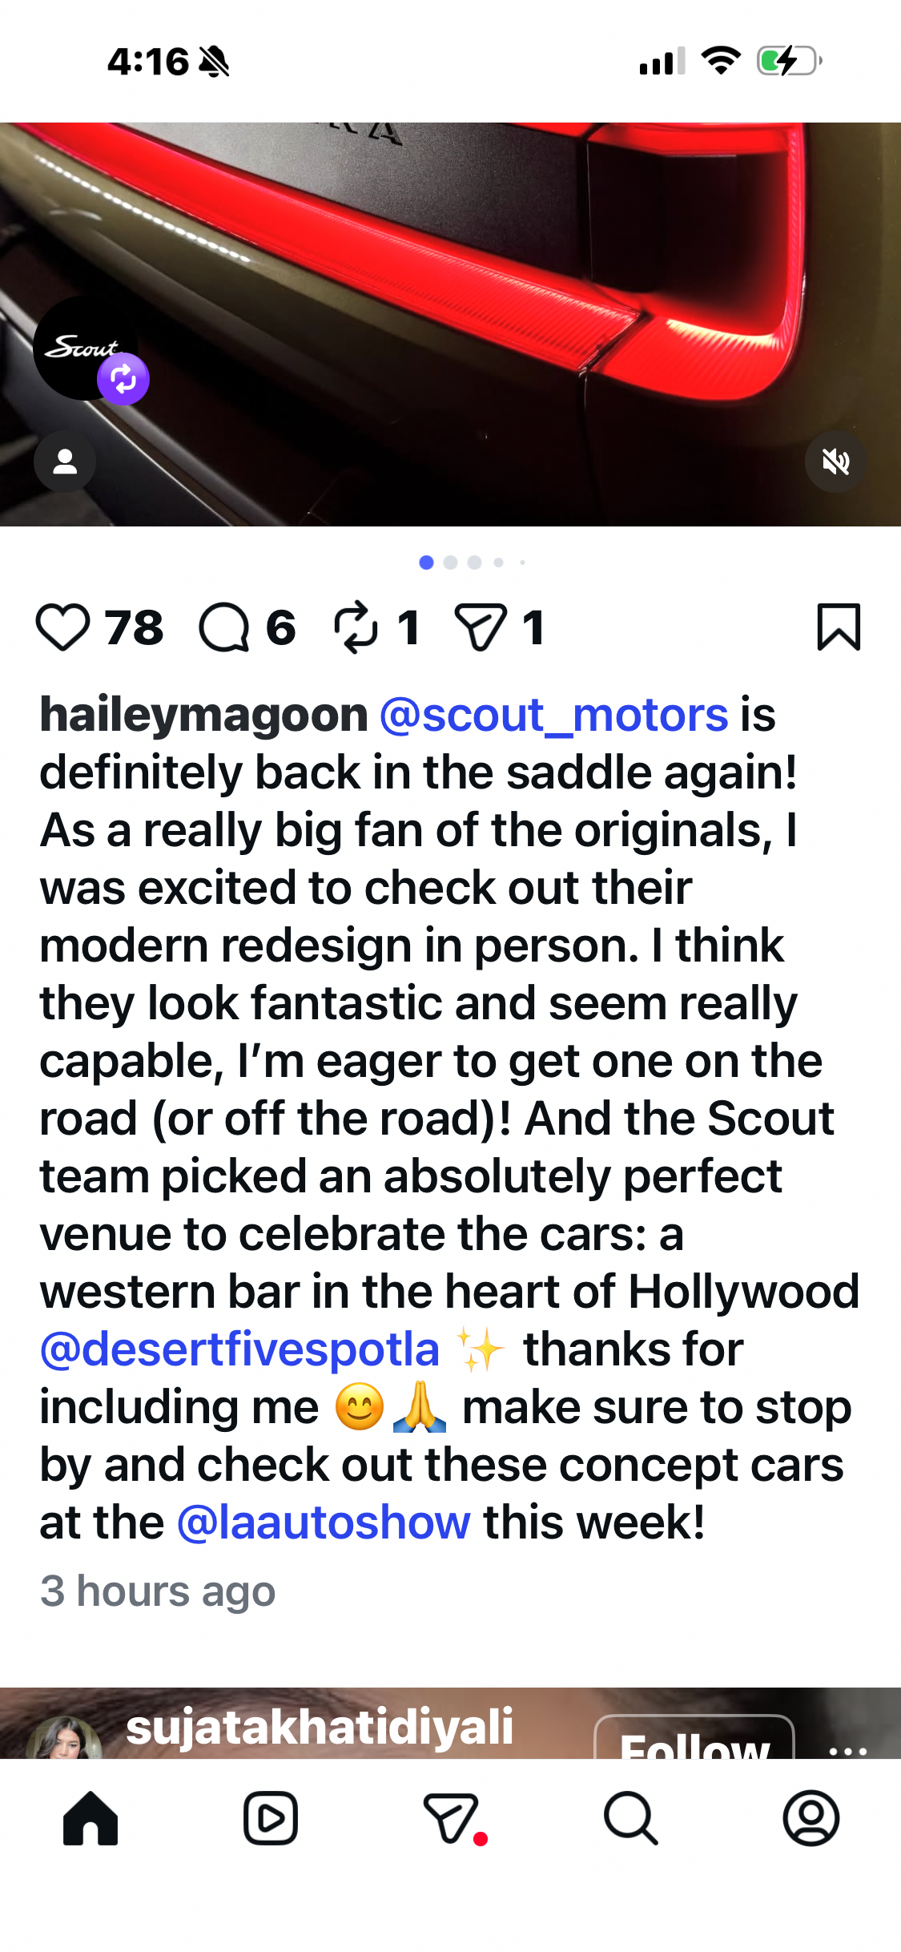The height and width of the screenshot is (1952, 901).
Task: Unmute the video with the speaker icon
Action: pos(835,462)
